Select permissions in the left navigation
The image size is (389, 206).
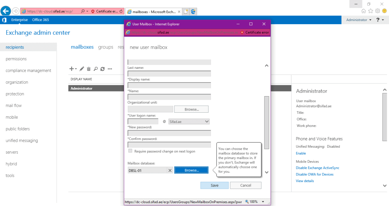tap(16, 59)
